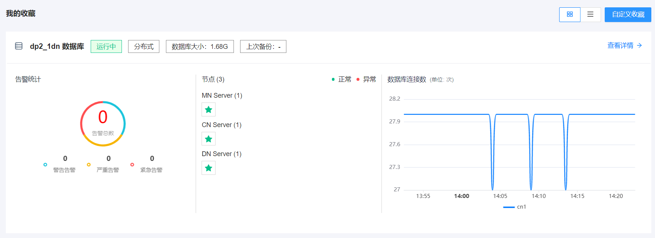The height and width of the screenshot is (238, 655).
Task: Click the 数据库大小 1.68G tag
Action: pyautogui.click(x=200, y=47)
